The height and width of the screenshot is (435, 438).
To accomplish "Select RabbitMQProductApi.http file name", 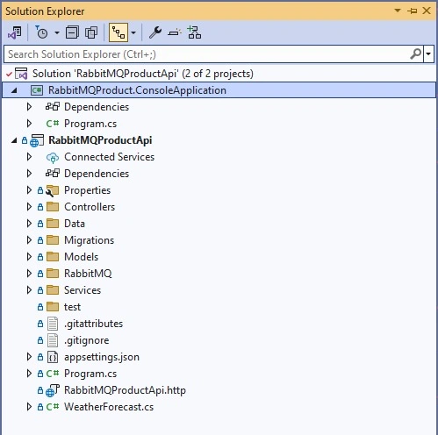I will (125, 390).
